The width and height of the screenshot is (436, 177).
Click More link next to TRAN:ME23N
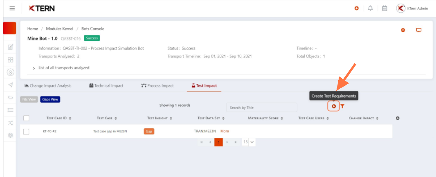click(225, 131)
